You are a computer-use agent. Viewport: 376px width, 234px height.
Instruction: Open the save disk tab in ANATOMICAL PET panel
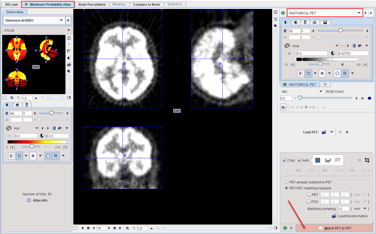tap(325, 22)
